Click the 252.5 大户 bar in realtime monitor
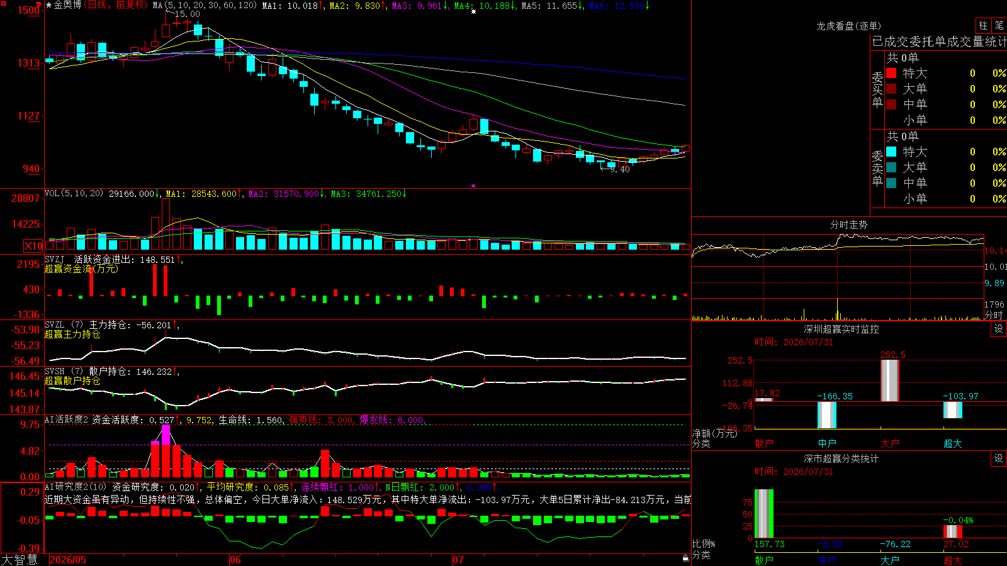 click(890, 380)
